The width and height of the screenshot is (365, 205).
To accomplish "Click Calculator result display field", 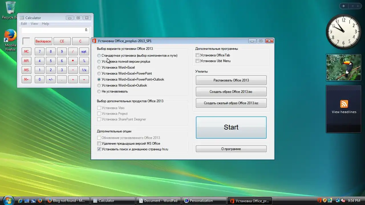I will [55, 30].
